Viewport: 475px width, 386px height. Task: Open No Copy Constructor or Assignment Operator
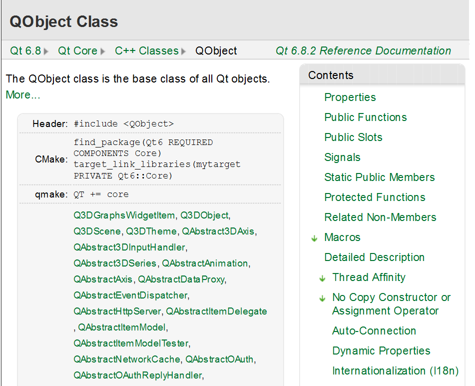click(x=392, y=304)
